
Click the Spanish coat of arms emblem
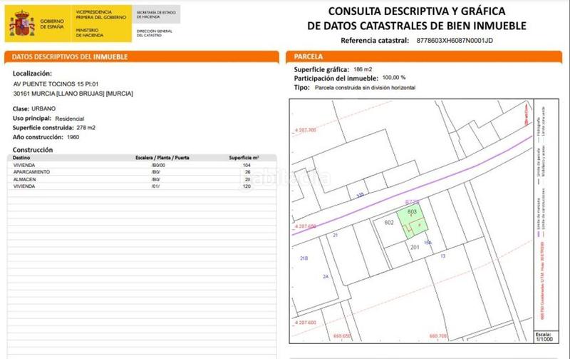pyautogui.click(x=22, y=24)
